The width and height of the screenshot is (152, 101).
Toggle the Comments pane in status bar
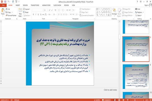pyautogui.click(x=106, y=100)
